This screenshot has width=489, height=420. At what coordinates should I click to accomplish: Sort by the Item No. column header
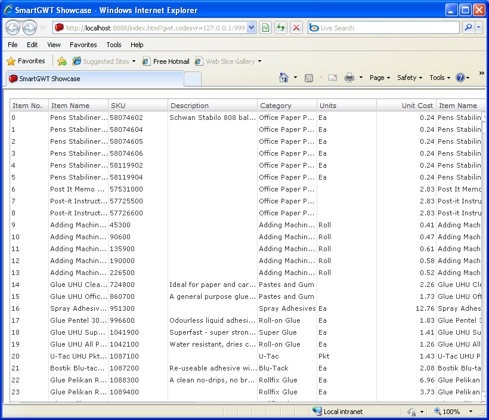point(29,106)
